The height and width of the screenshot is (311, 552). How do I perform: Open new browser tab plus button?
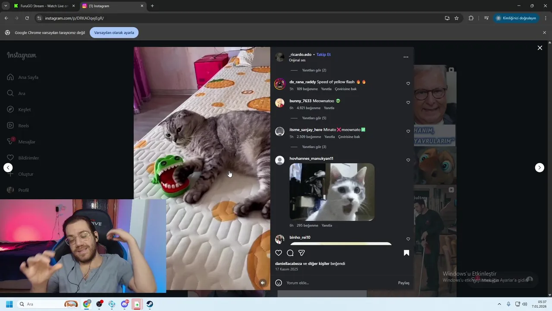(x=152, y=6)
